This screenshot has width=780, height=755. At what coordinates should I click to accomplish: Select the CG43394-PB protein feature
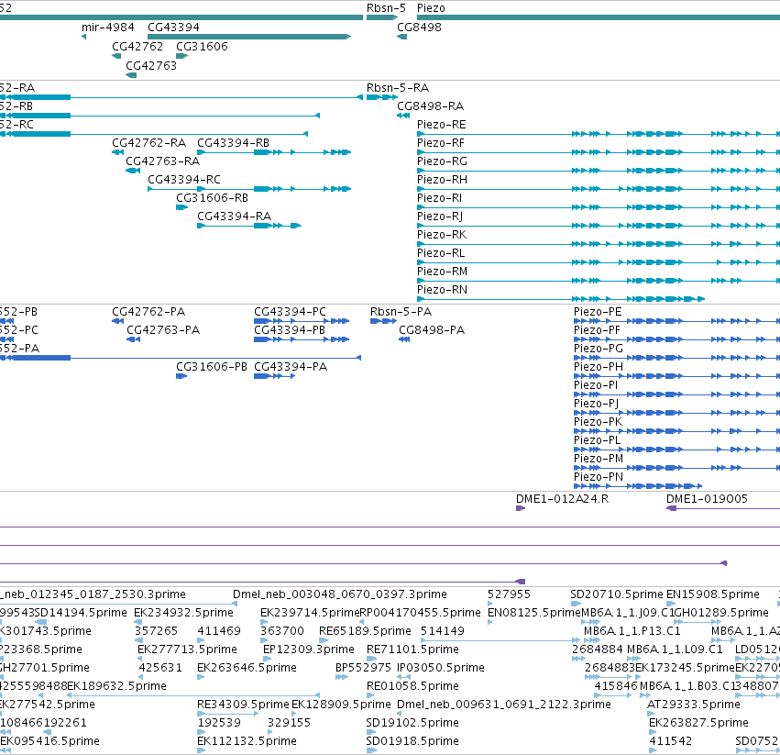290,330
